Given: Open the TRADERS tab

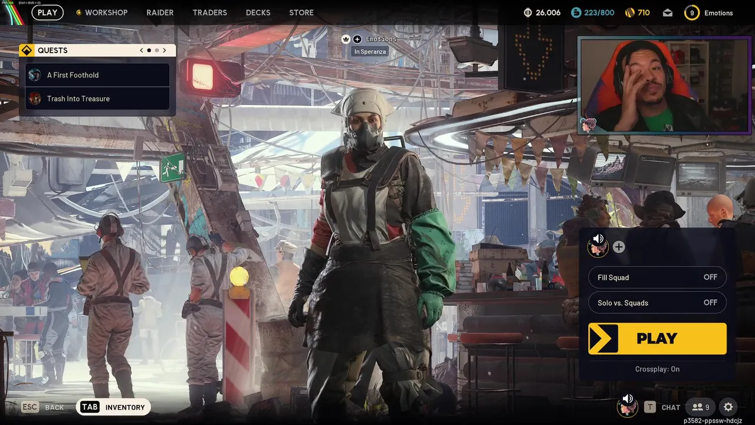Looking at the screenshot, I should point(209,12).
